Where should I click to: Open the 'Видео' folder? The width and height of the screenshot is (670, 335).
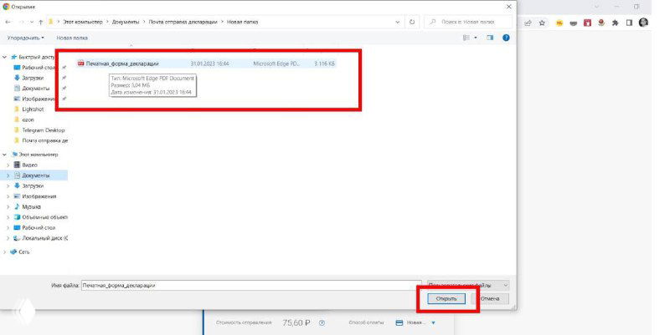click(29, 165)
